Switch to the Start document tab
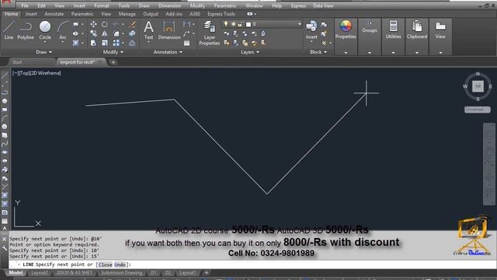 pyautogui.click(x=17, y=62)
